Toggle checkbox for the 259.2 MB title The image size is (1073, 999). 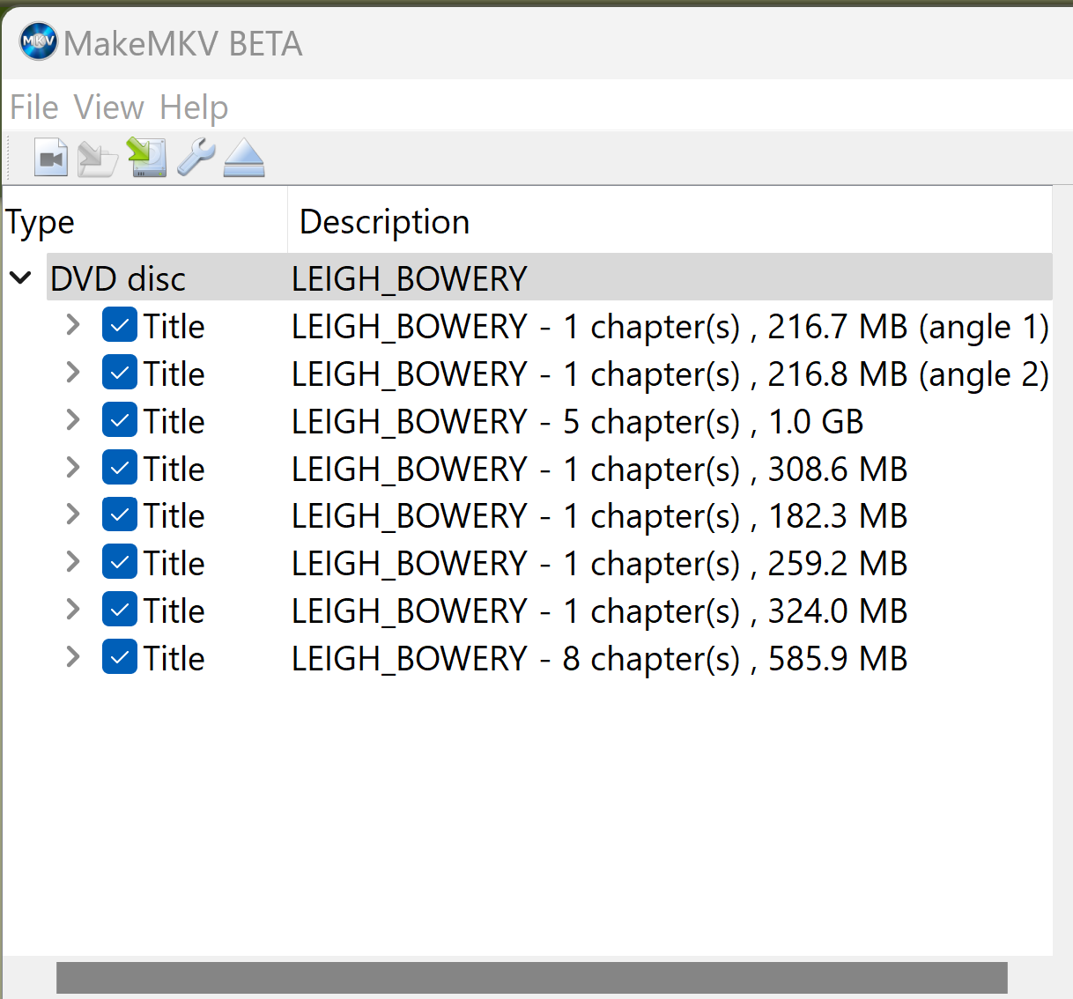pyautogui.click(x=120, y=562)
